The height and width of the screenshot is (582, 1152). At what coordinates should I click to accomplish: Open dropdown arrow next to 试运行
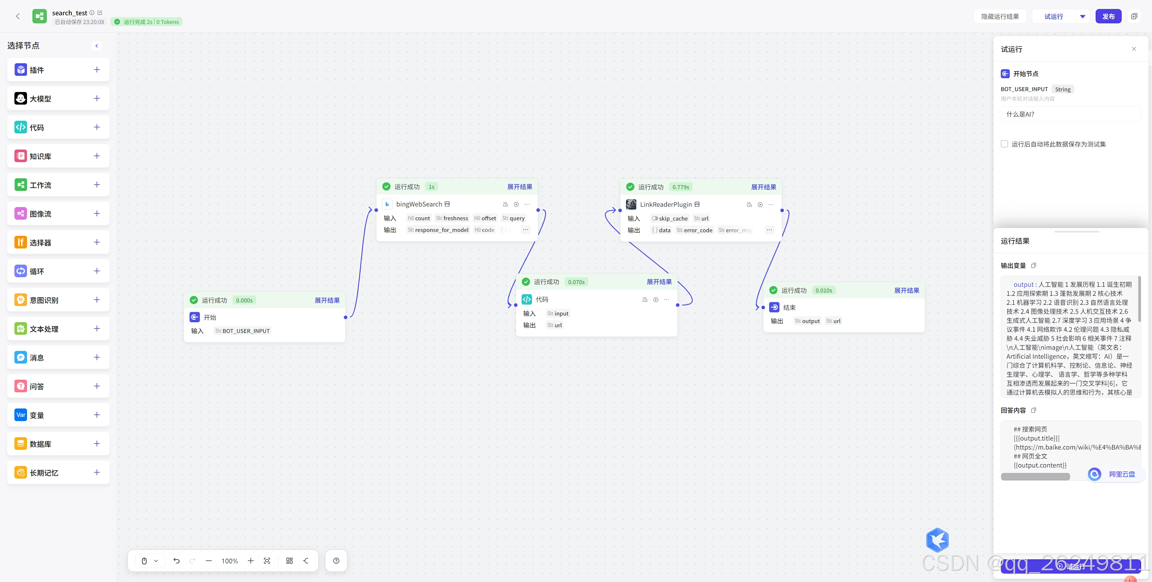(x=1083, y=16)
